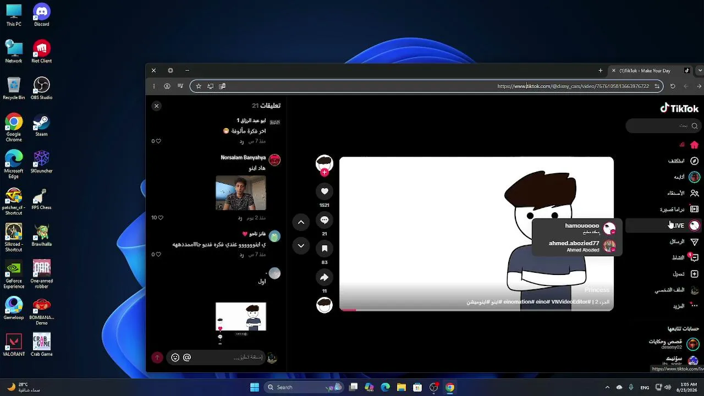Like the comment by فانز تاحو
This screenshot has width=704, height=396.
click(x=158, y=255)
